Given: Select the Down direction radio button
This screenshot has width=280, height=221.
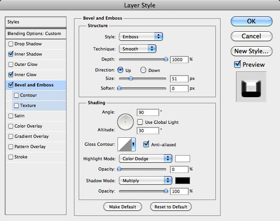Looking at the screenshot, I should (x=143, y=70).
